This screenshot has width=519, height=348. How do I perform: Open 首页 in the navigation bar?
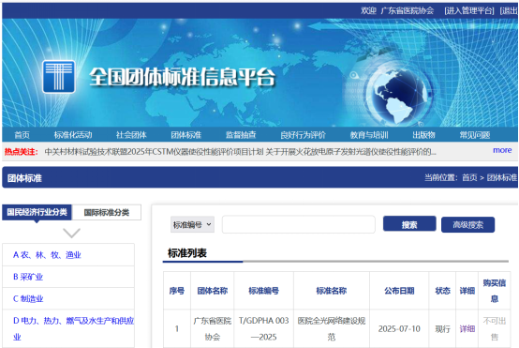pyautogui.click(x=22, y=135)
